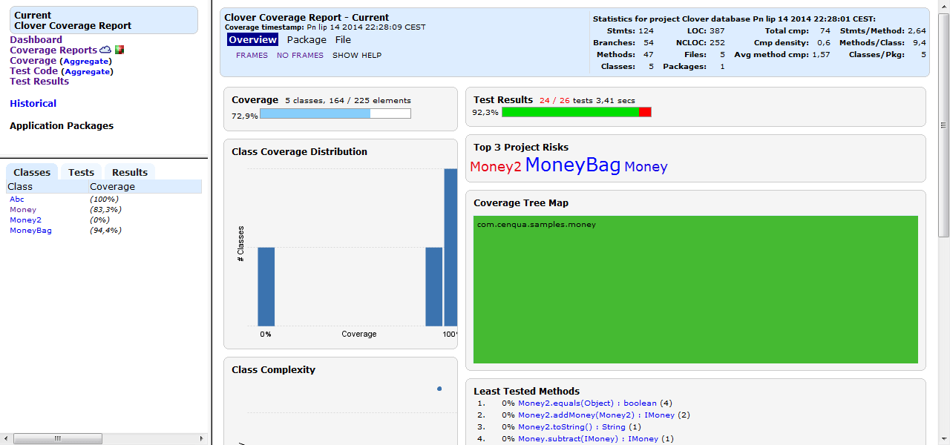Click the cloud icon beside Coverage Reports
Screen dimensions: 950x445
click(x=105, y=50)
